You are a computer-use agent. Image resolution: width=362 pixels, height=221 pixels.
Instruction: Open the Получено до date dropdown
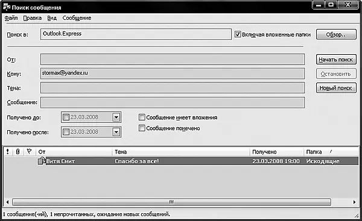116,117
